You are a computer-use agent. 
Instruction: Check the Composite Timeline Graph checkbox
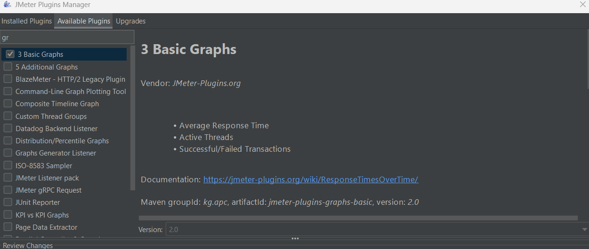tap(8, 103)
